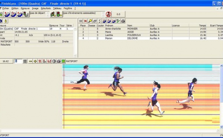Click the yellow minus zoom-out icon

pos(30,61)
